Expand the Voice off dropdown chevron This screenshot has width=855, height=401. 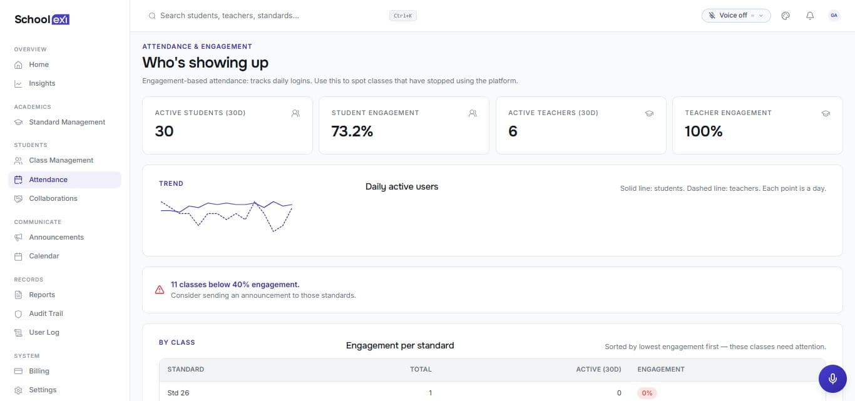pos(761,16)
